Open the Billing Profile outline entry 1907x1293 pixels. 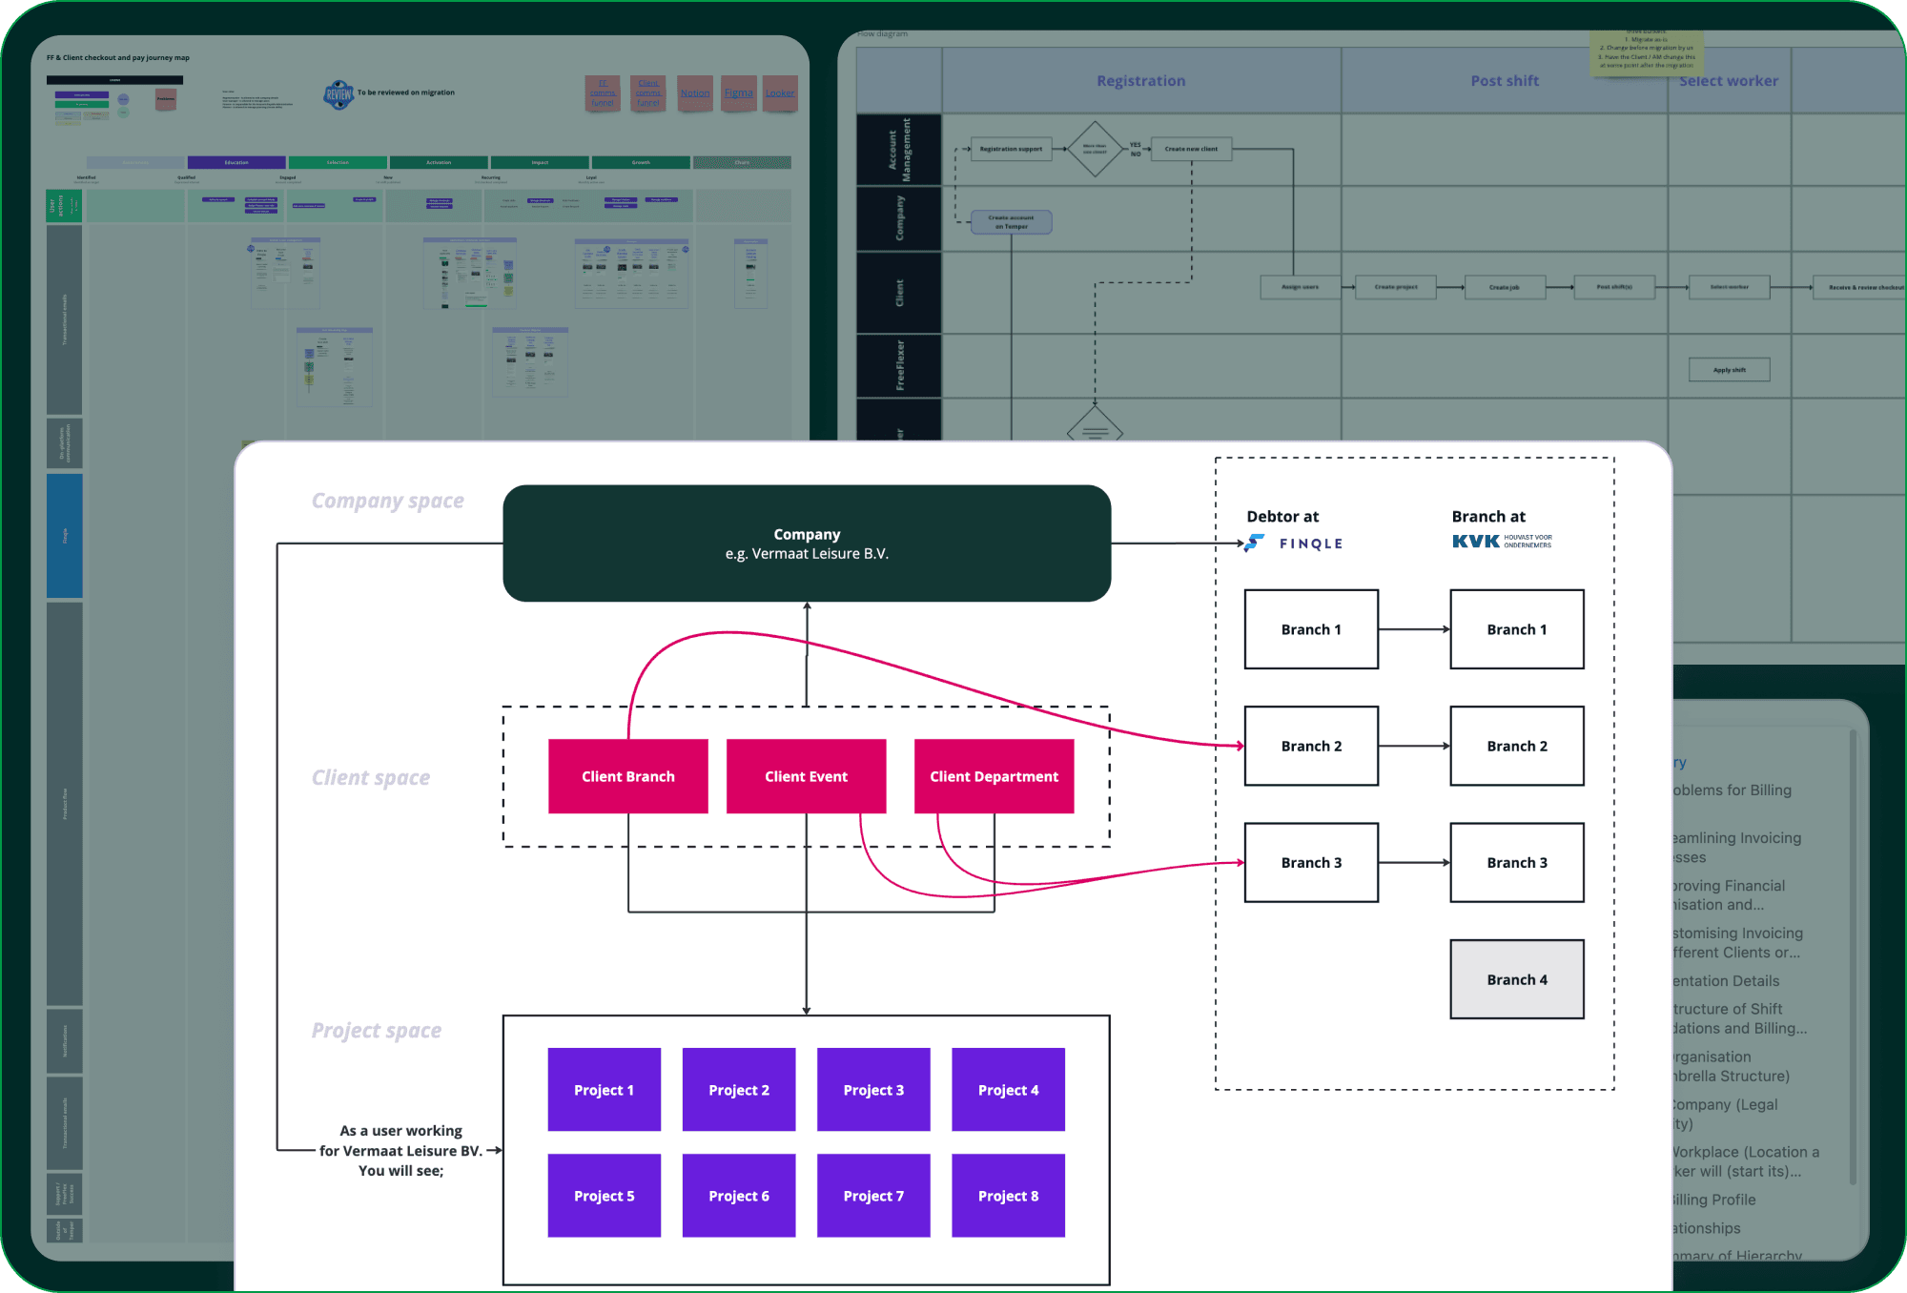[1712, 1200]
